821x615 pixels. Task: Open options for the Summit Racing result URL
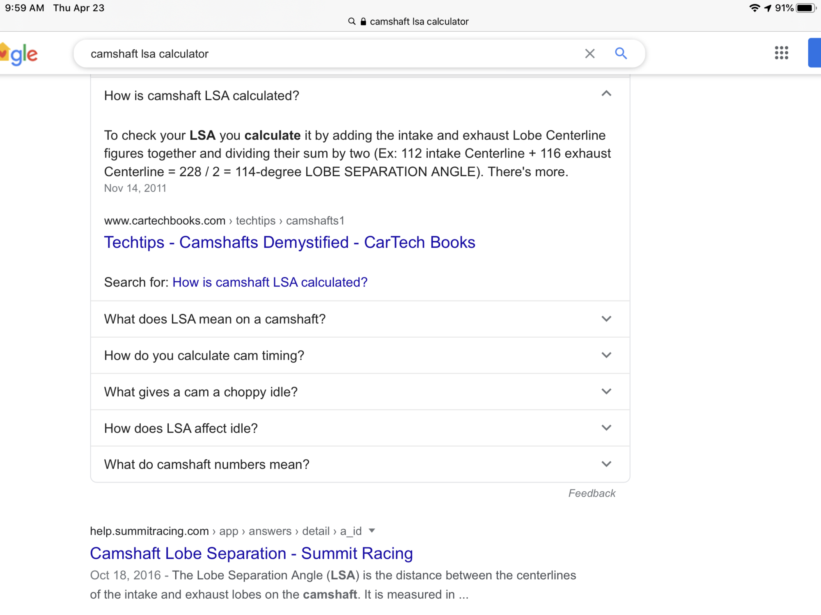[x=372, y=531]
